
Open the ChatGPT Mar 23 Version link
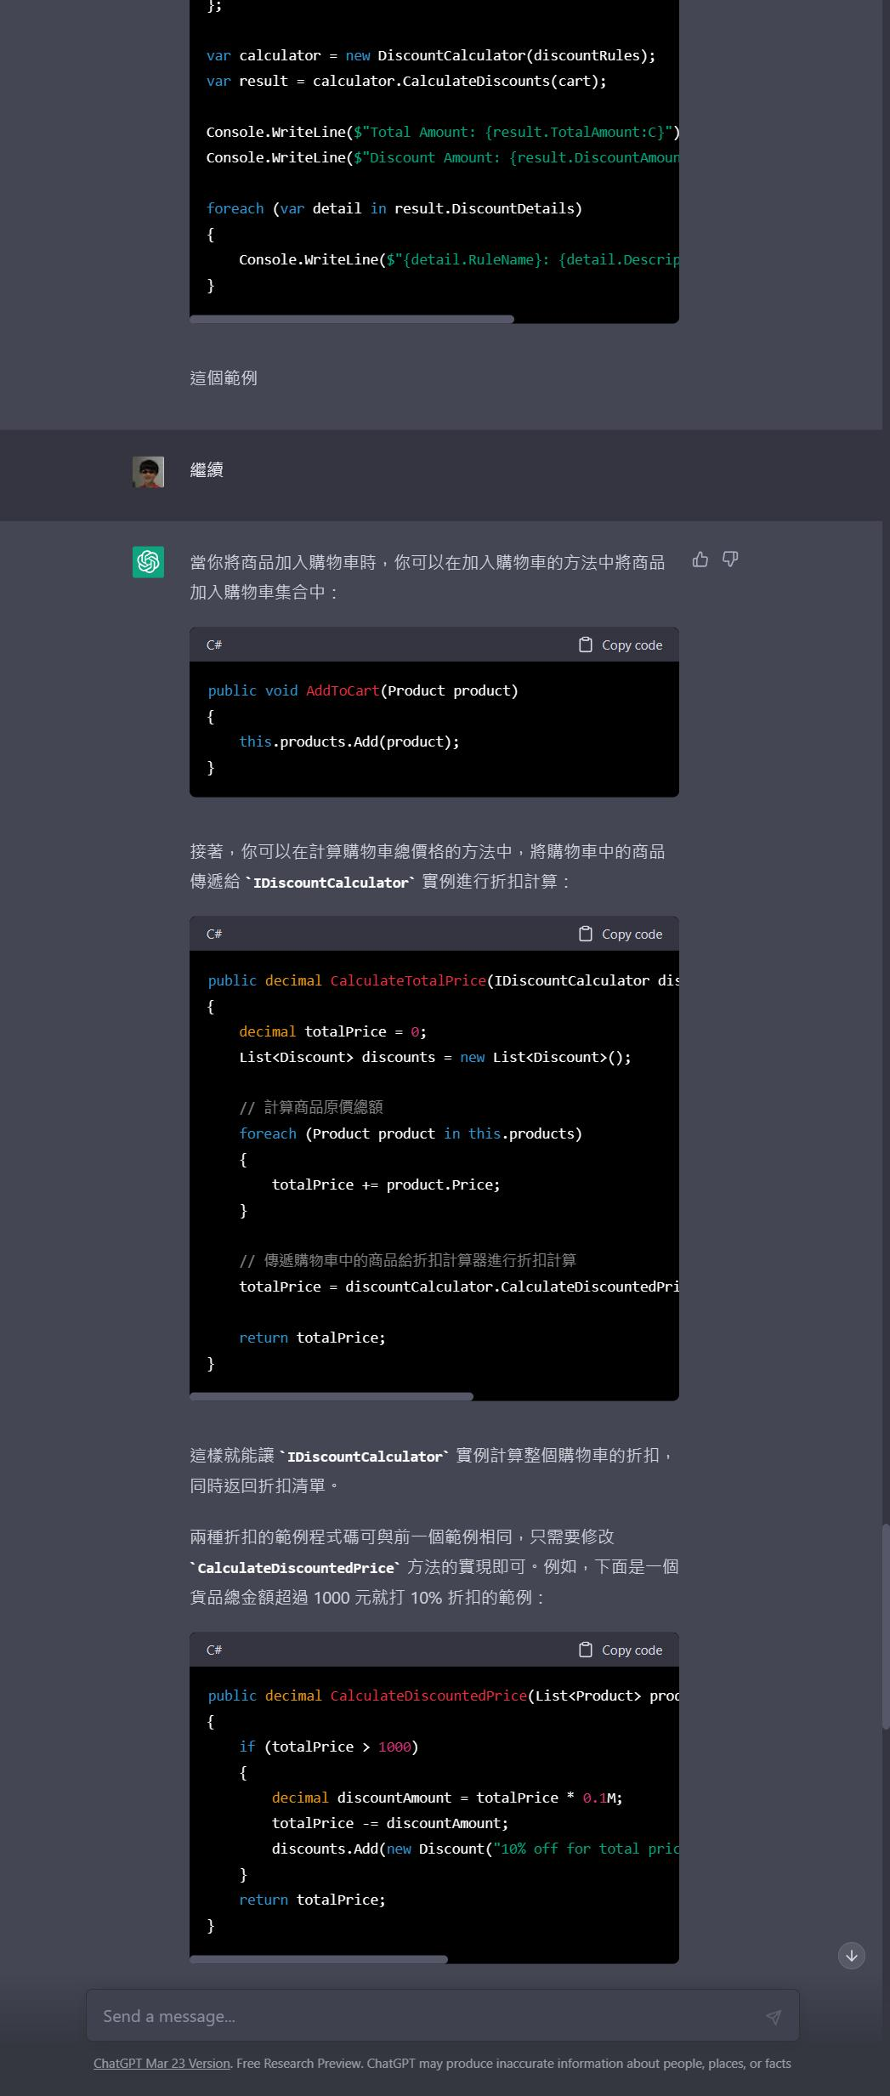[162, 2064]
